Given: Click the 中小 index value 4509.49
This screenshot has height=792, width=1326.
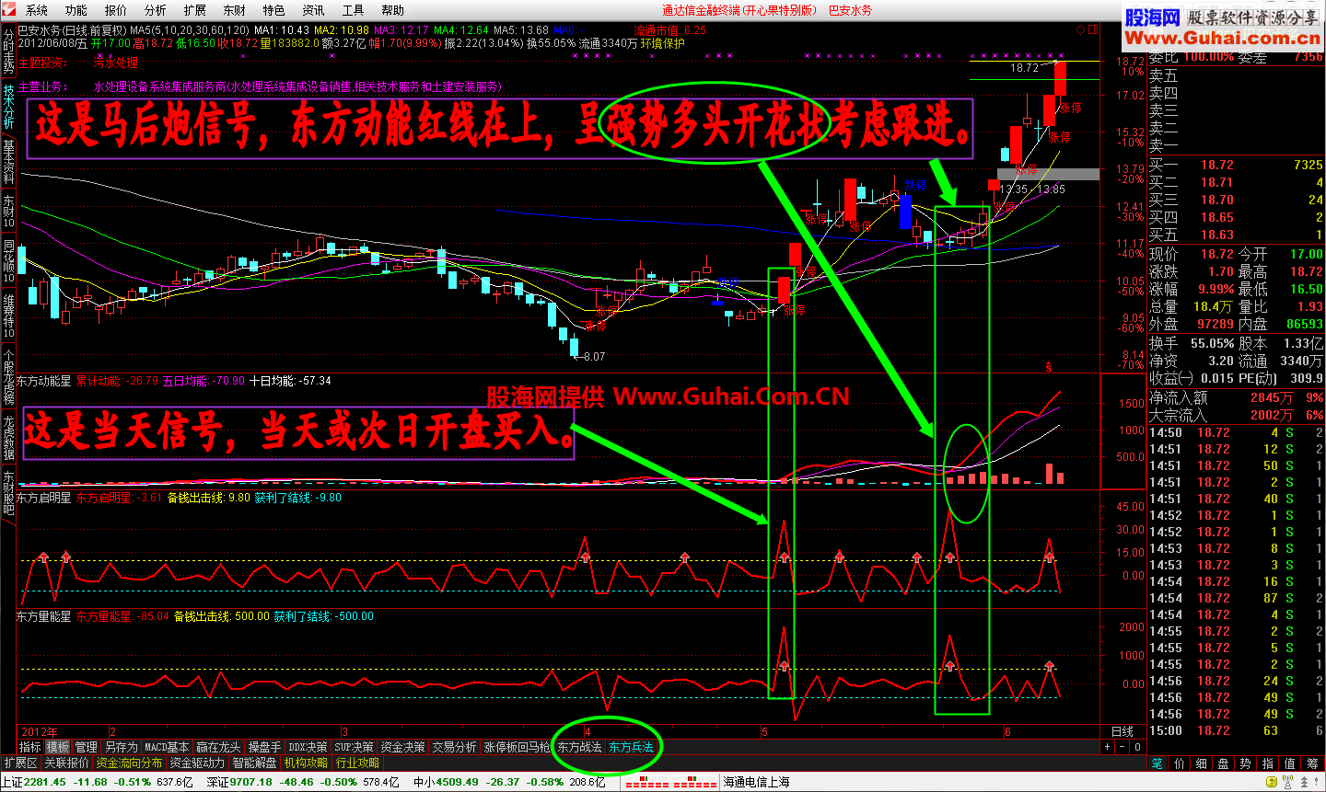Looking at the screenshot, I should (458, 782).
